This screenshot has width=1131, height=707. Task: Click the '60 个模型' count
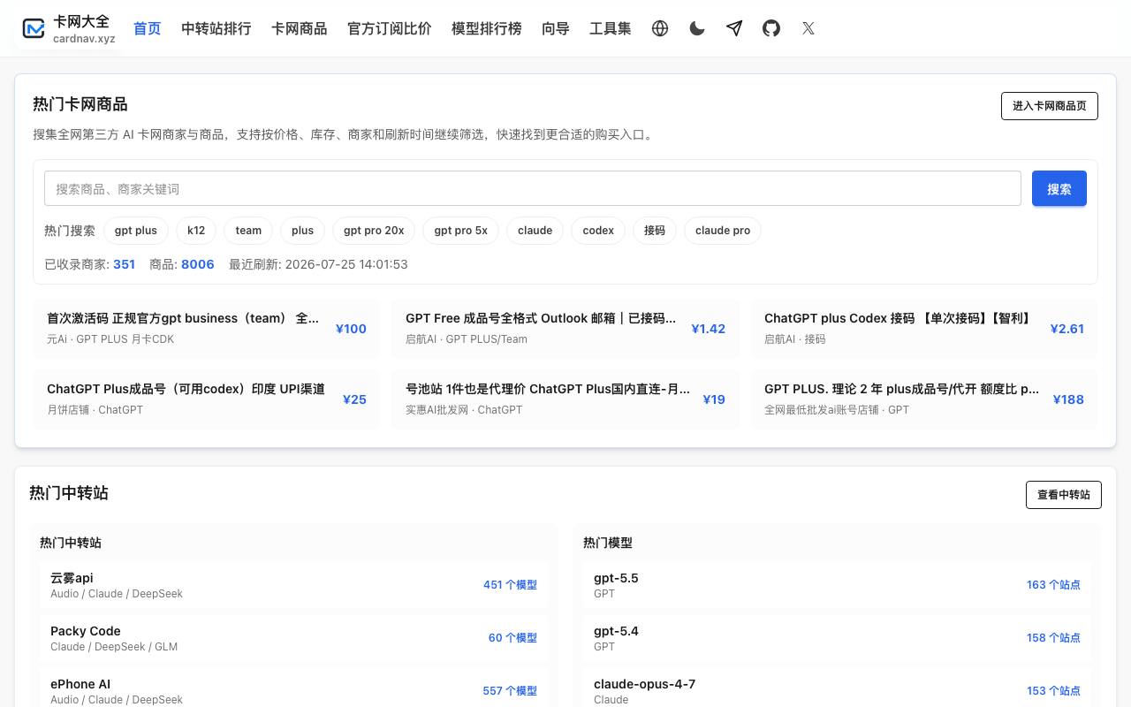click(512, 638)
